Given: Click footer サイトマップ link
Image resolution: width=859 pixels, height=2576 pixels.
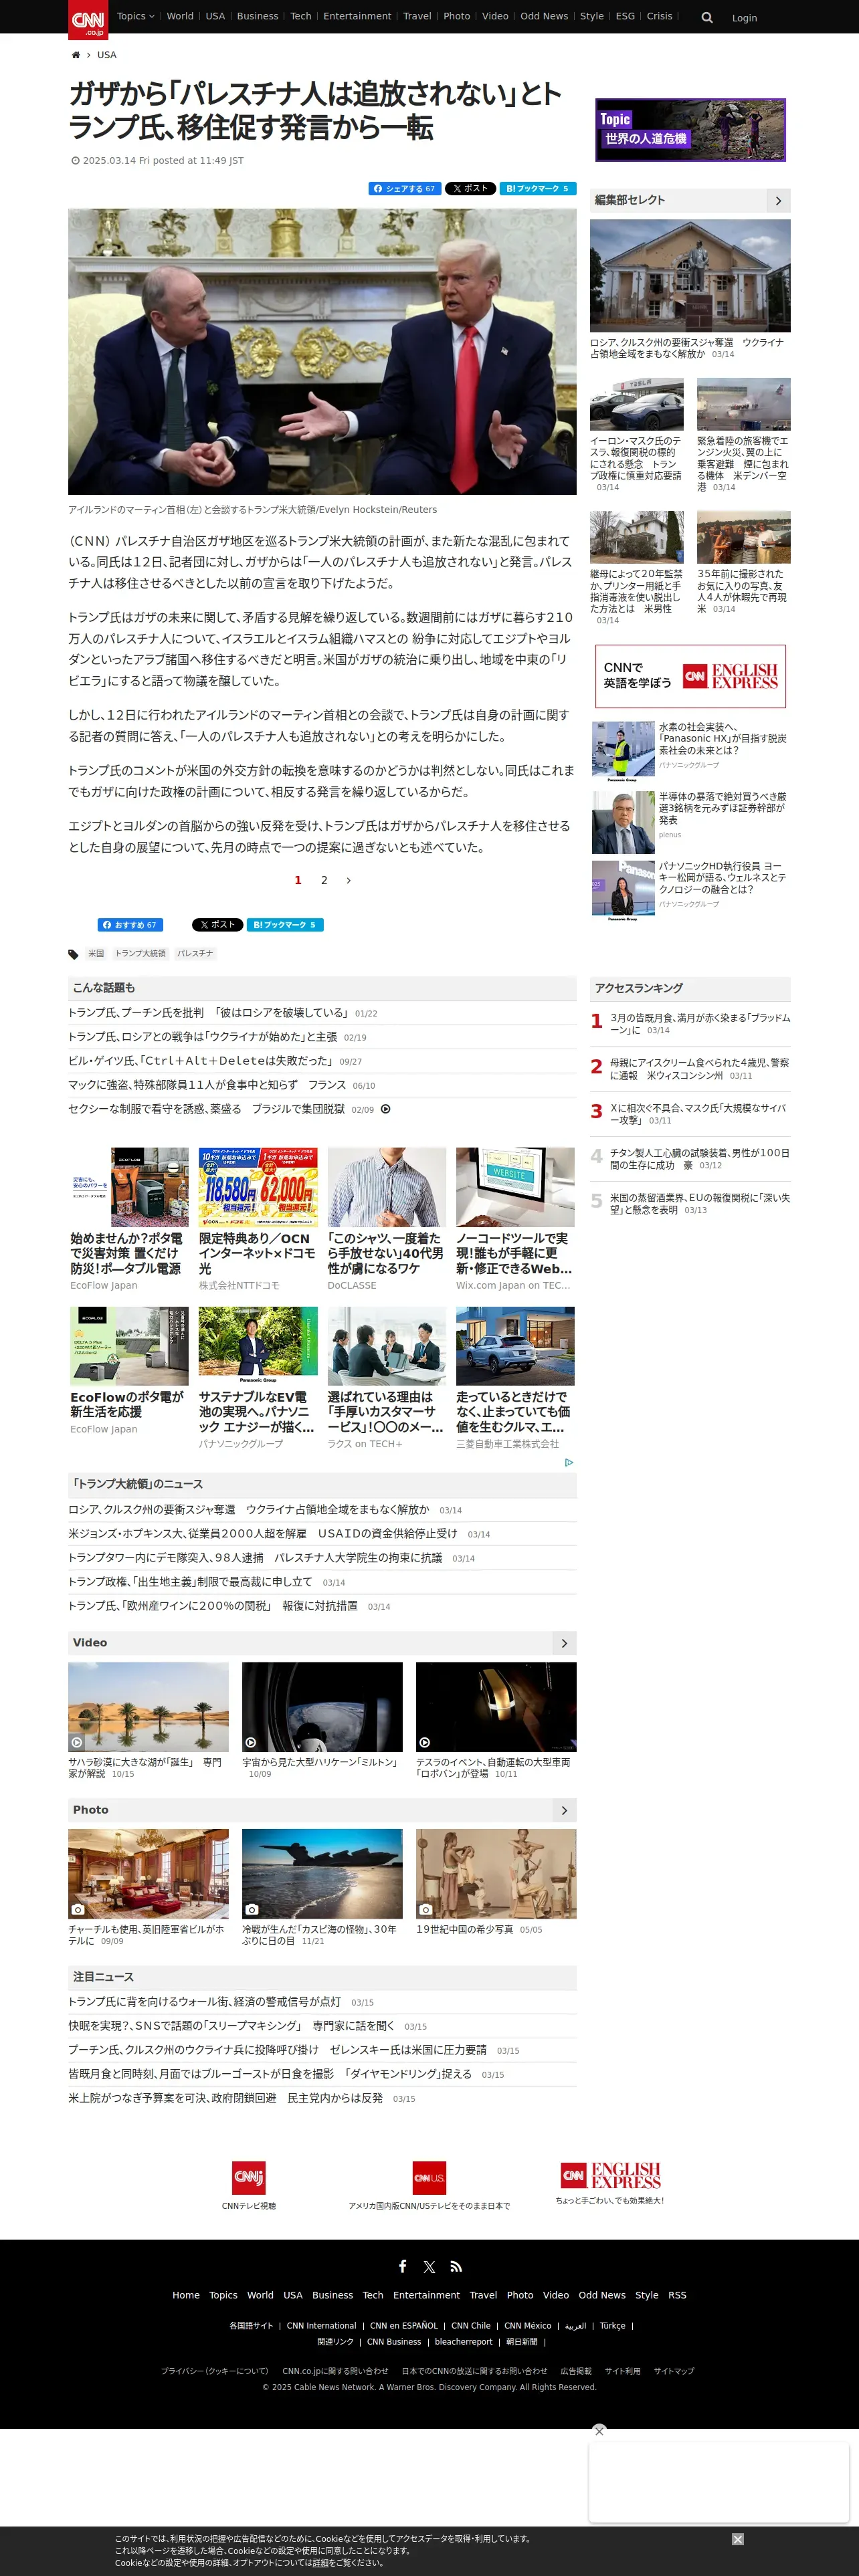Looking at the screenshot, I should 674,2371.
